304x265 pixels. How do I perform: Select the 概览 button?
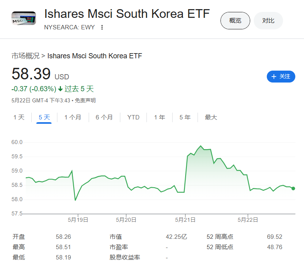coord(235,21)
